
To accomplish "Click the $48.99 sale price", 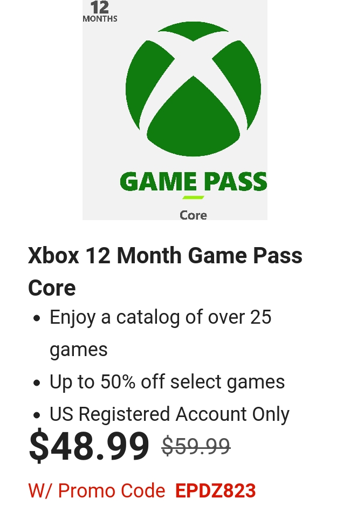I will [x=89, y=446].
